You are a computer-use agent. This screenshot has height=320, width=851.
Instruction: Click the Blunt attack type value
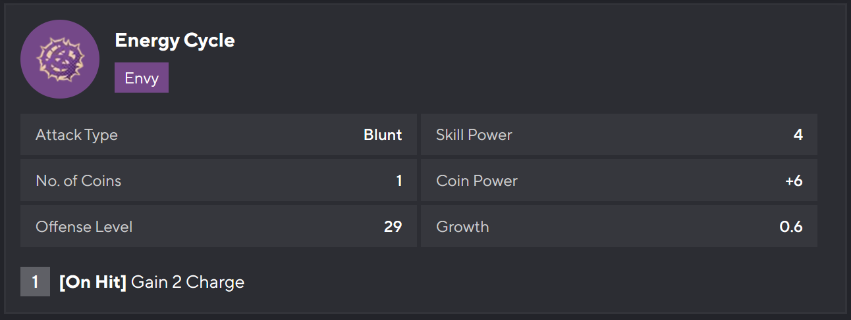(383, 135)
